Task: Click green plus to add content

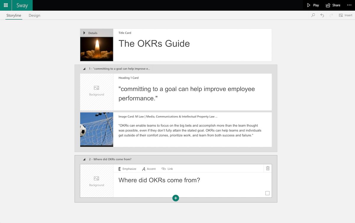Action: 176,198
